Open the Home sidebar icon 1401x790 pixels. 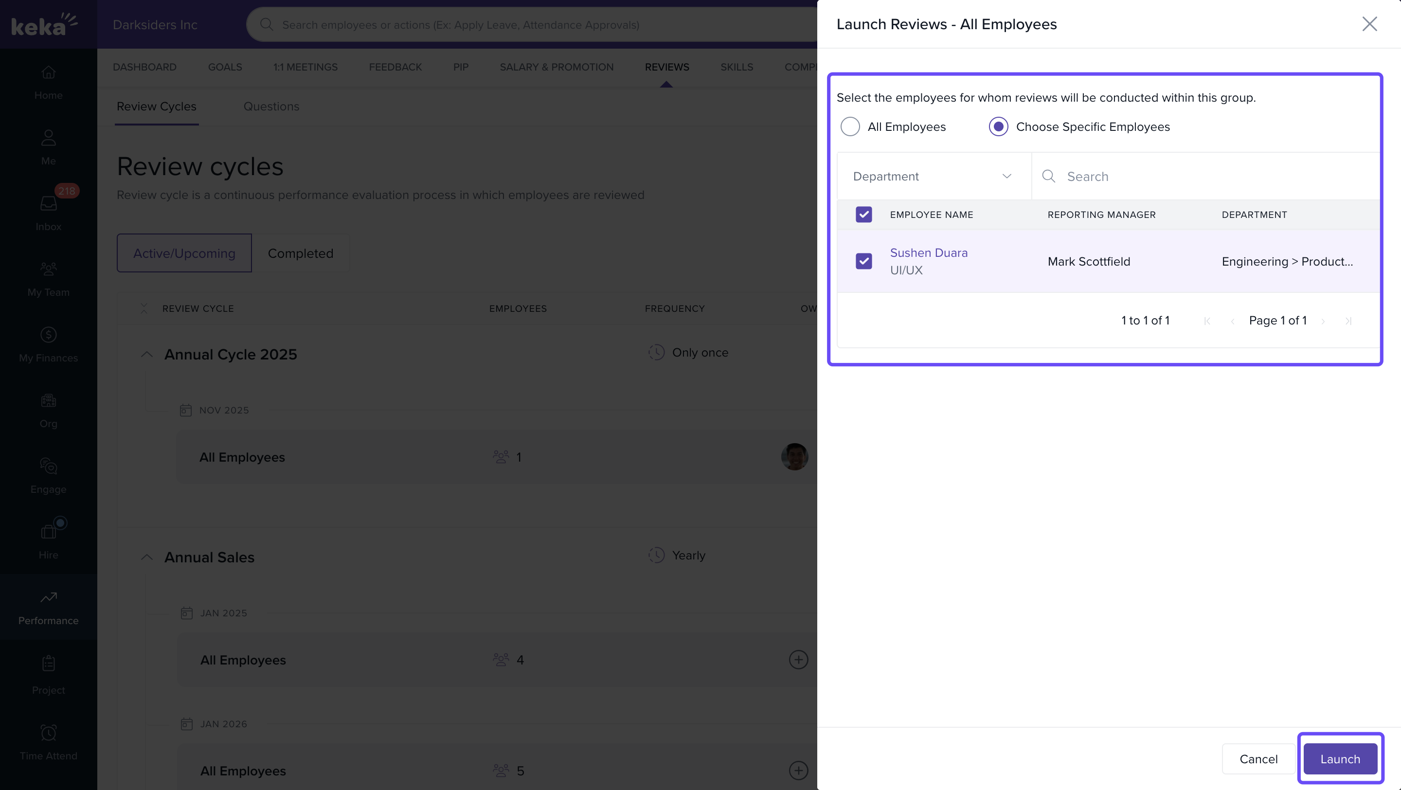click(x=49, y=72)
